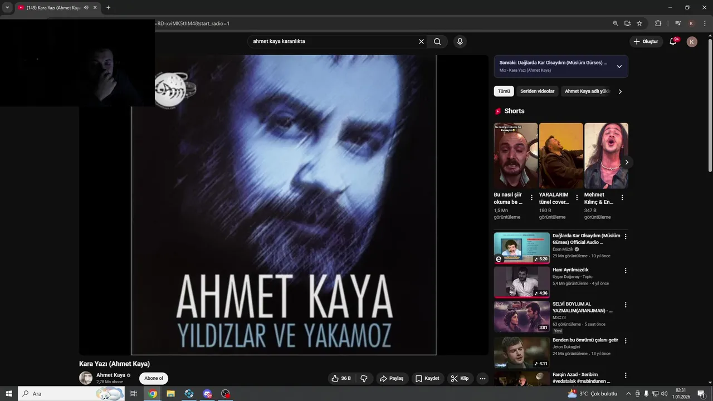713x401 pixels.
Task: Play 'Dağlarda Kar Olsaydım' video thumbnail
Action: coord(522,248)
